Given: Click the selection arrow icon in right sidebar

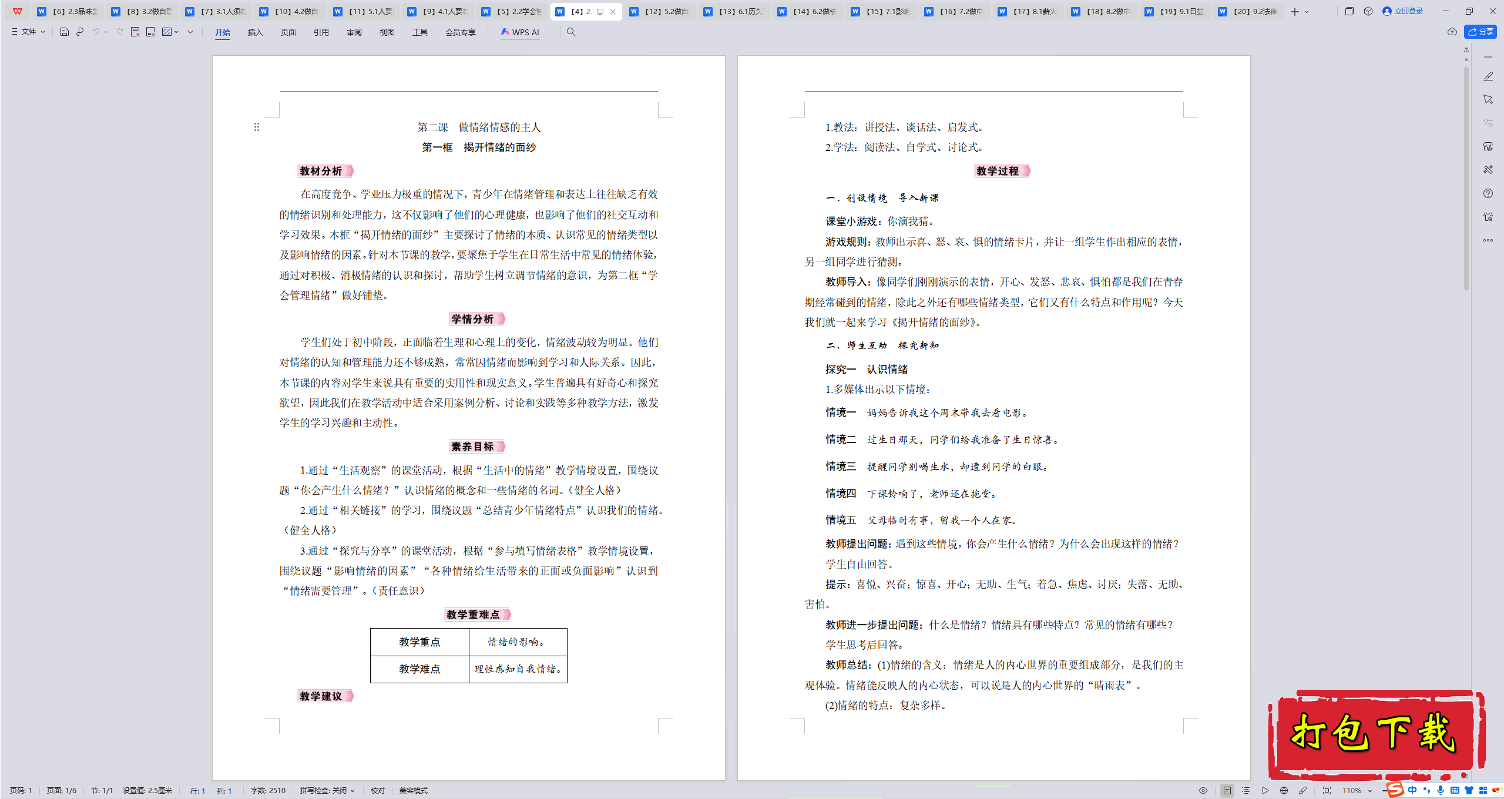Looking at the screenshot, I should 1488,100.
